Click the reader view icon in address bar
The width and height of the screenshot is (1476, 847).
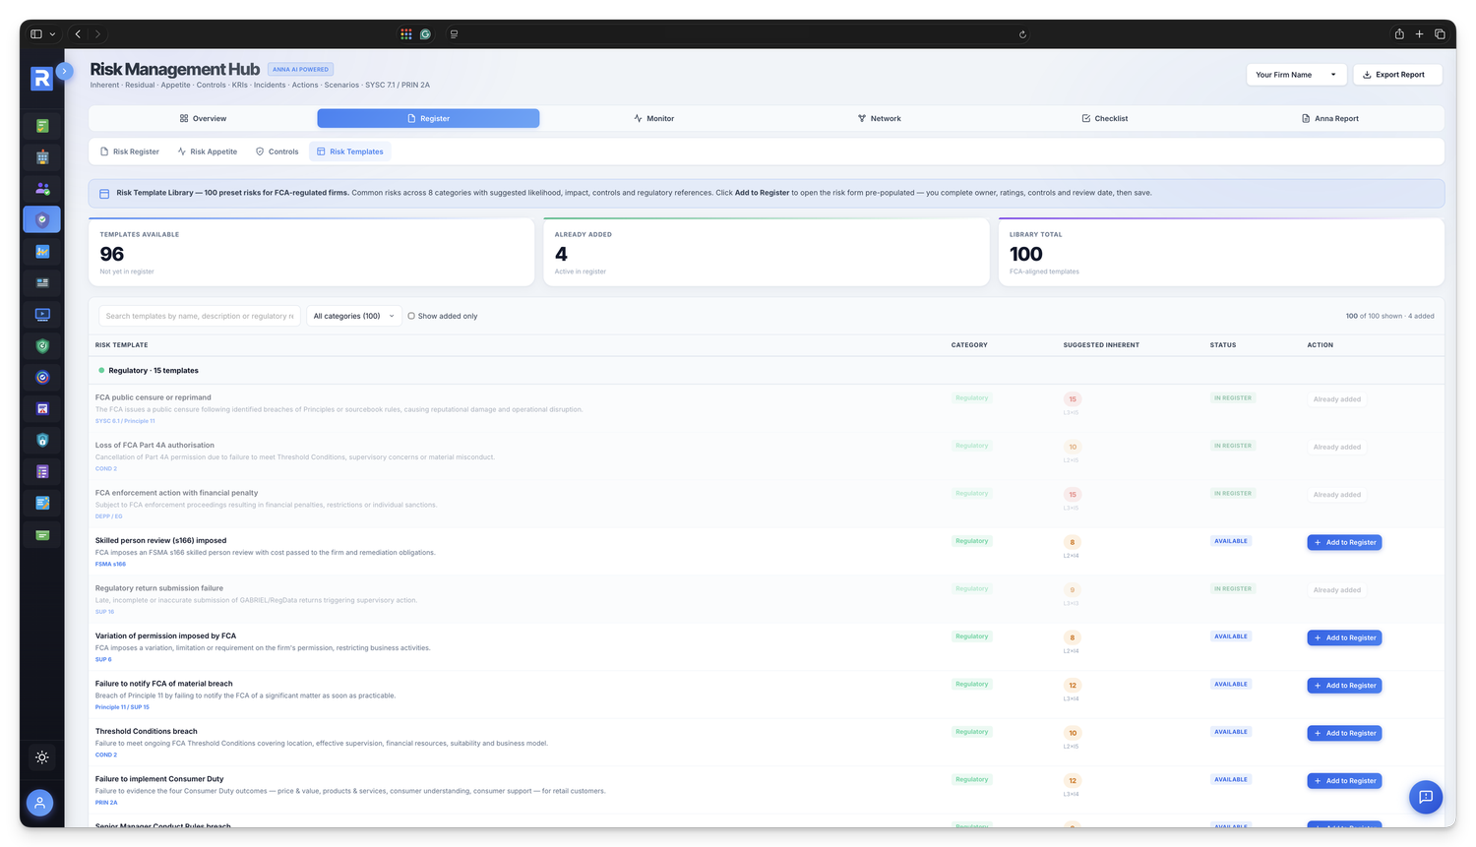[454, 34]
